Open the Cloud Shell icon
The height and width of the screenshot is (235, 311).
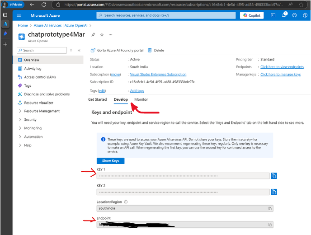pos(273,15)
